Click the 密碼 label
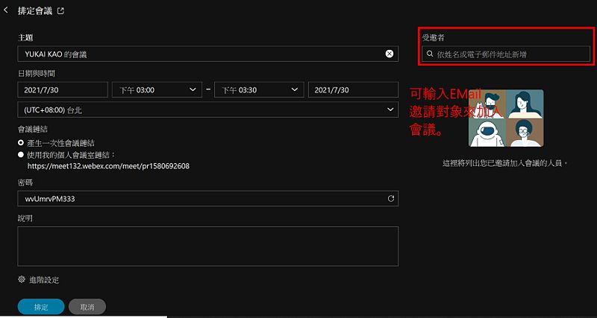The image size is (597, 318). coord(25,182)
